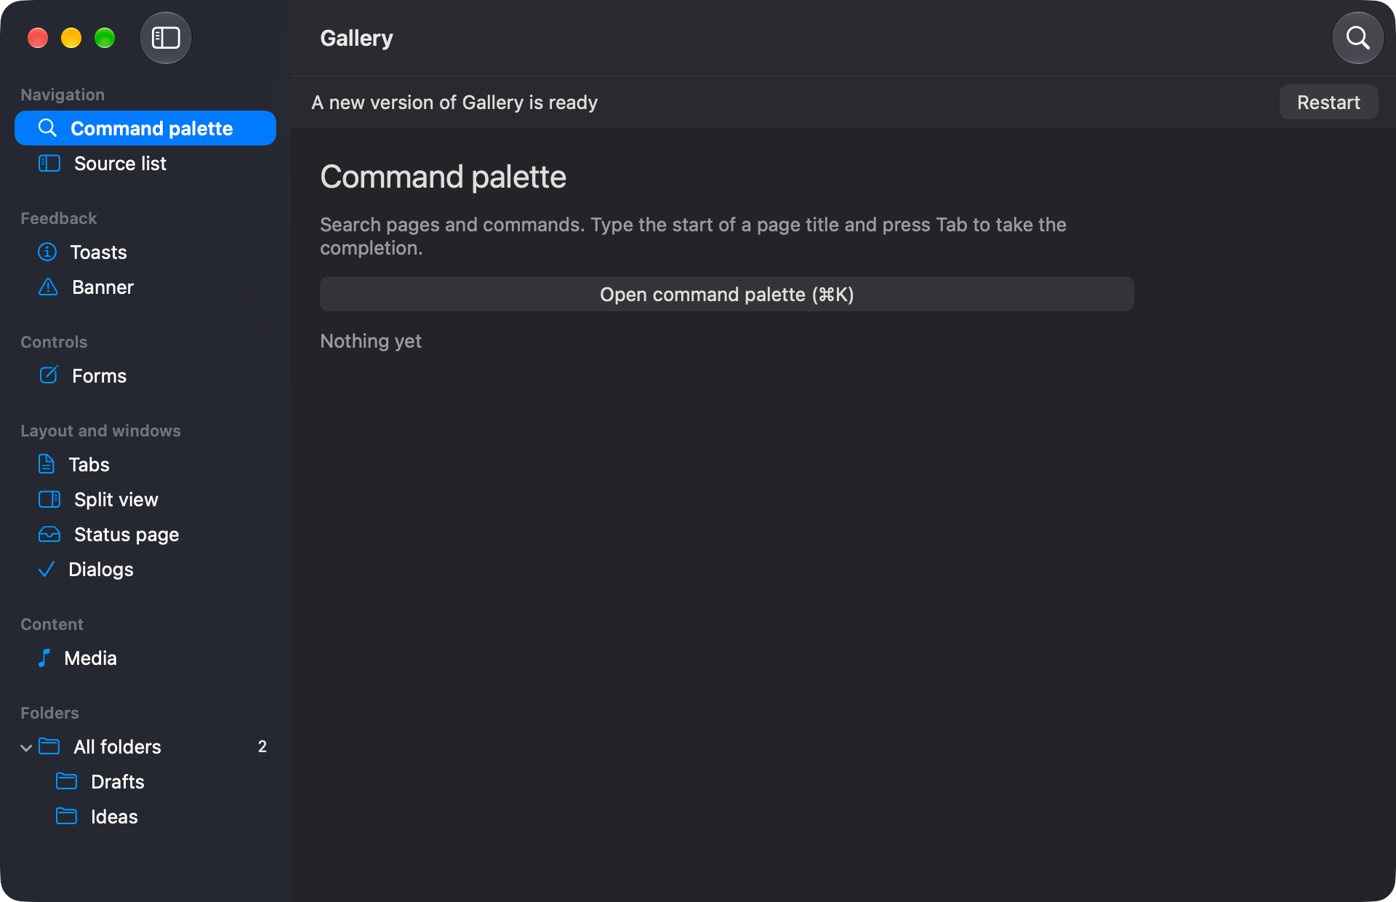Navigate to the Banner page
Image resolution: width=1396 pixels, height=902 pixels.
pos(145,287)
